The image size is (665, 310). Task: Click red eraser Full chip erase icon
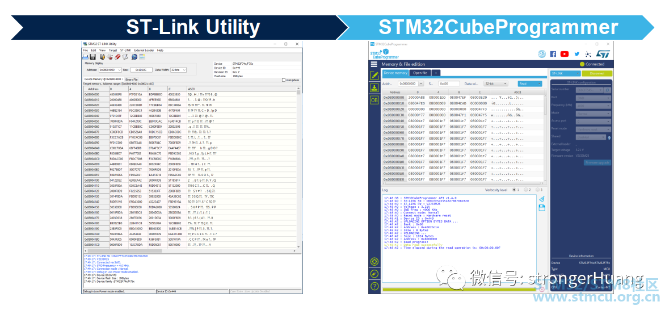(117, 57)
